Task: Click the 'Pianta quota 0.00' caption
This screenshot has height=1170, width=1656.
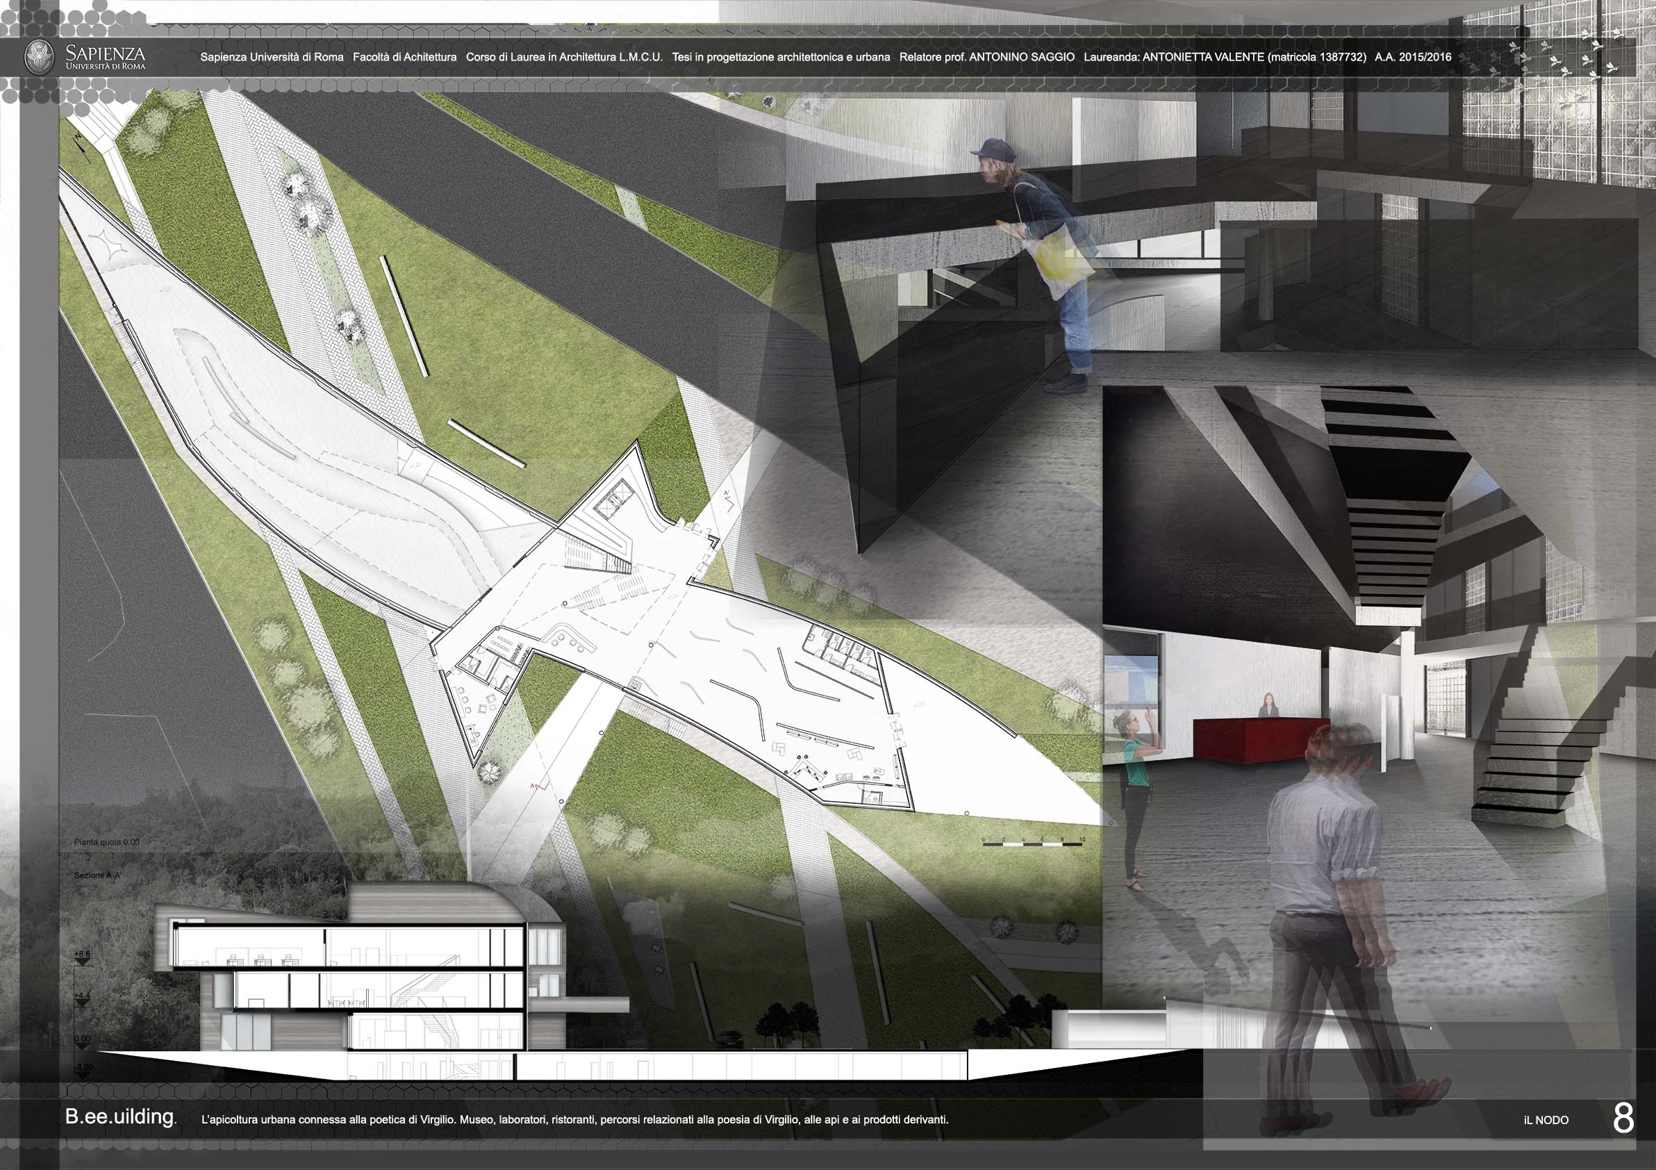Action: click(x=107, y=842)
